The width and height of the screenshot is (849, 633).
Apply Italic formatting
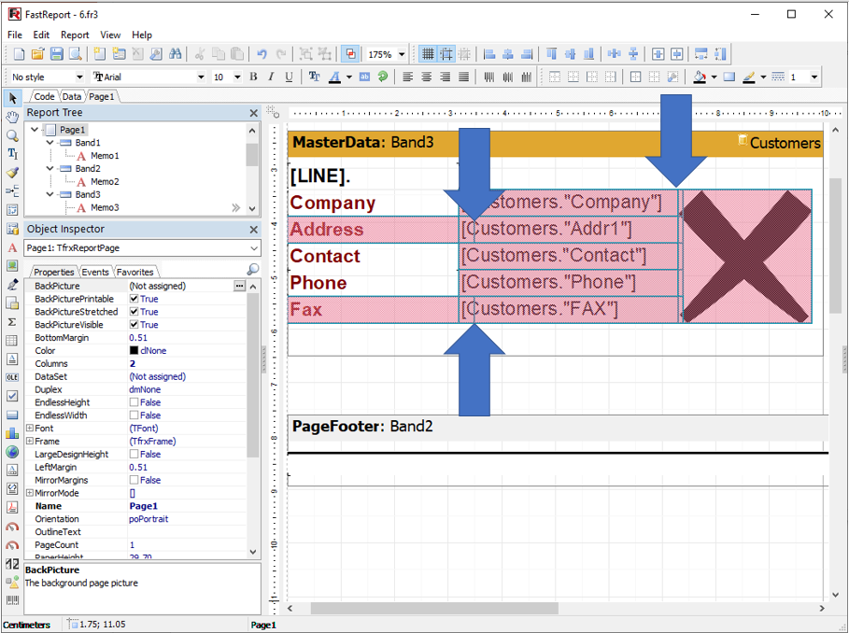click(271, 77)
